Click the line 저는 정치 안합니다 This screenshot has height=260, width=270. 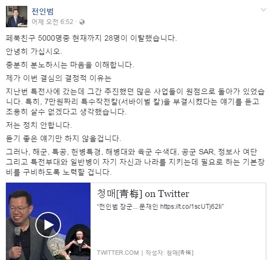(x=39, y=125)
